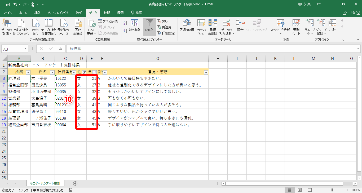Clear the filter with クリア
Image resolution: width=362 pixels, height=193 pixels.
163,21
